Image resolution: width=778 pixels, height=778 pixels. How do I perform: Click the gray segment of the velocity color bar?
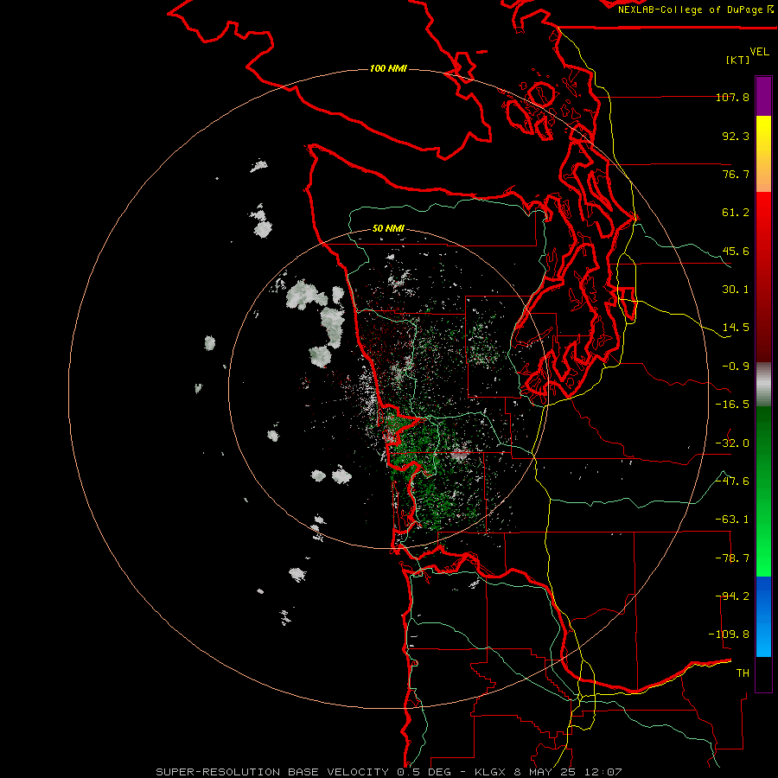[763, 385]
